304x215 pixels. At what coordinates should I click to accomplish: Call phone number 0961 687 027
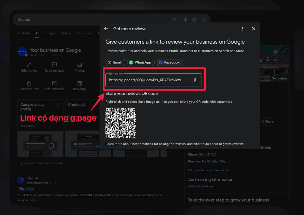tap(207, 154)
